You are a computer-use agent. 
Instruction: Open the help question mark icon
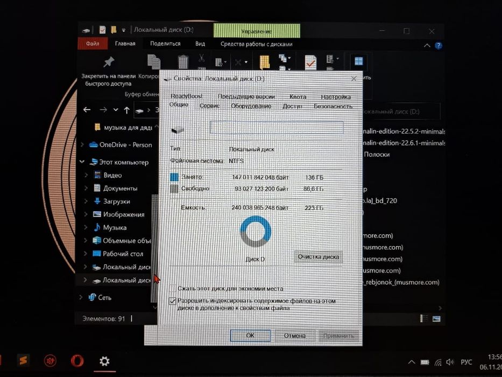[x=439, y=46]
